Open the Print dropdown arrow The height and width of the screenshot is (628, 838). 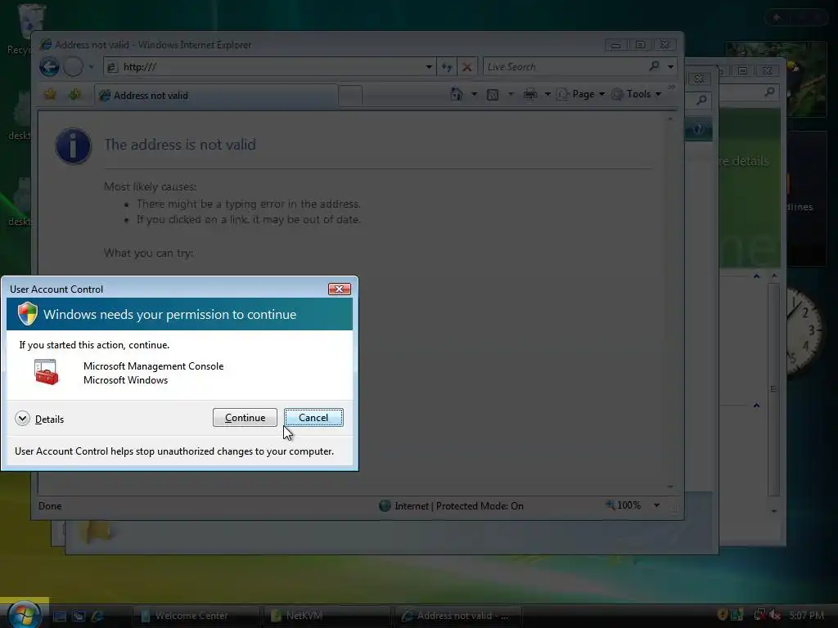(547, 95)
